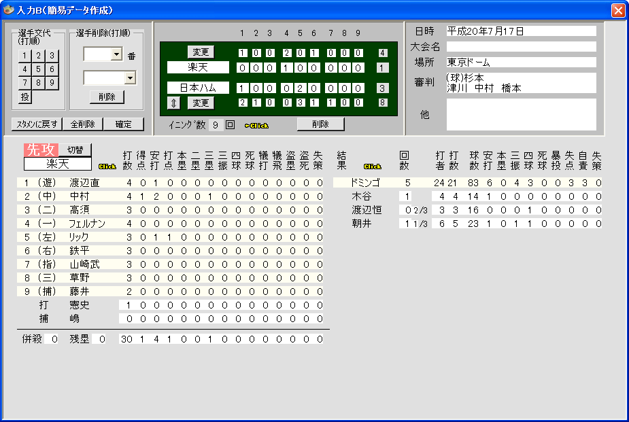Click the yellow Click icon beside 結果 header

point(372,166)
